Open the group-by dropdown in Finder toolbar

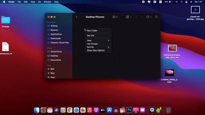click(129, 17)
